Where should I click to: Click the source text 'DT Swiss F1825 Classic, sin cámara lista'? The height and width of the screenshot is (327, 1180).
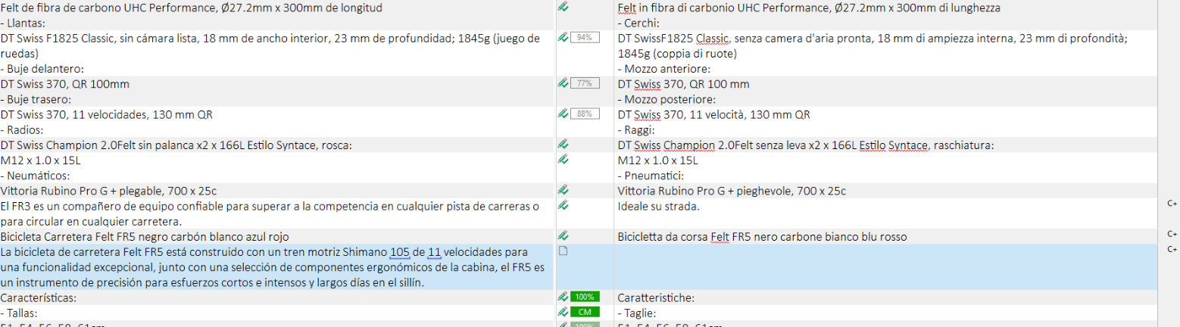99,39
